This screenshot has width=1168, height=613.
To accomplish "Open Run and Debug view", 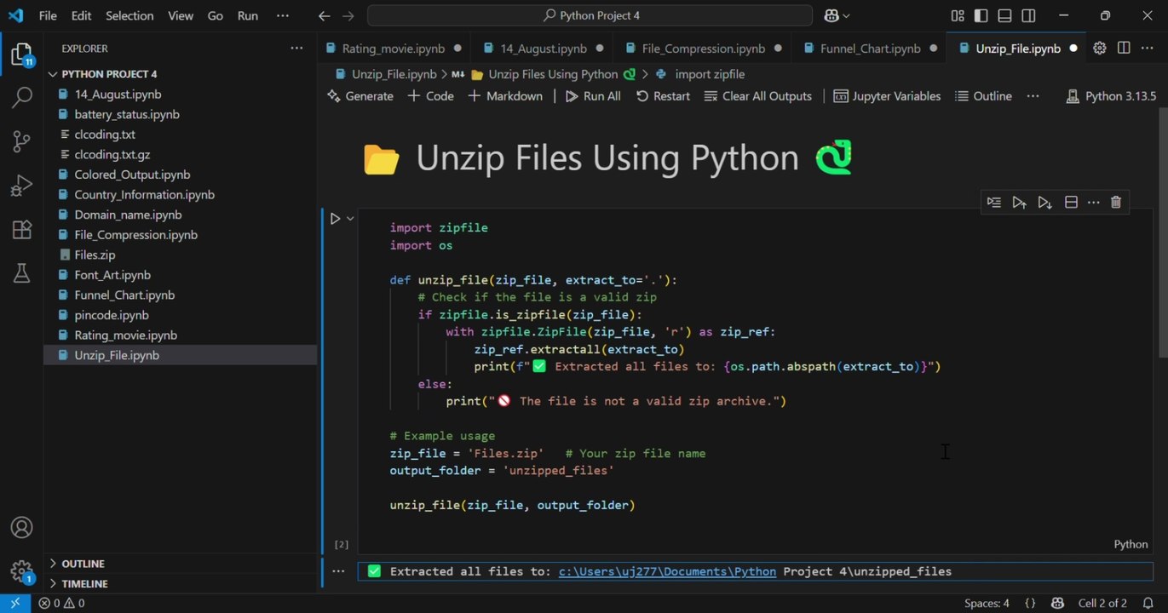I will (21, 186).
